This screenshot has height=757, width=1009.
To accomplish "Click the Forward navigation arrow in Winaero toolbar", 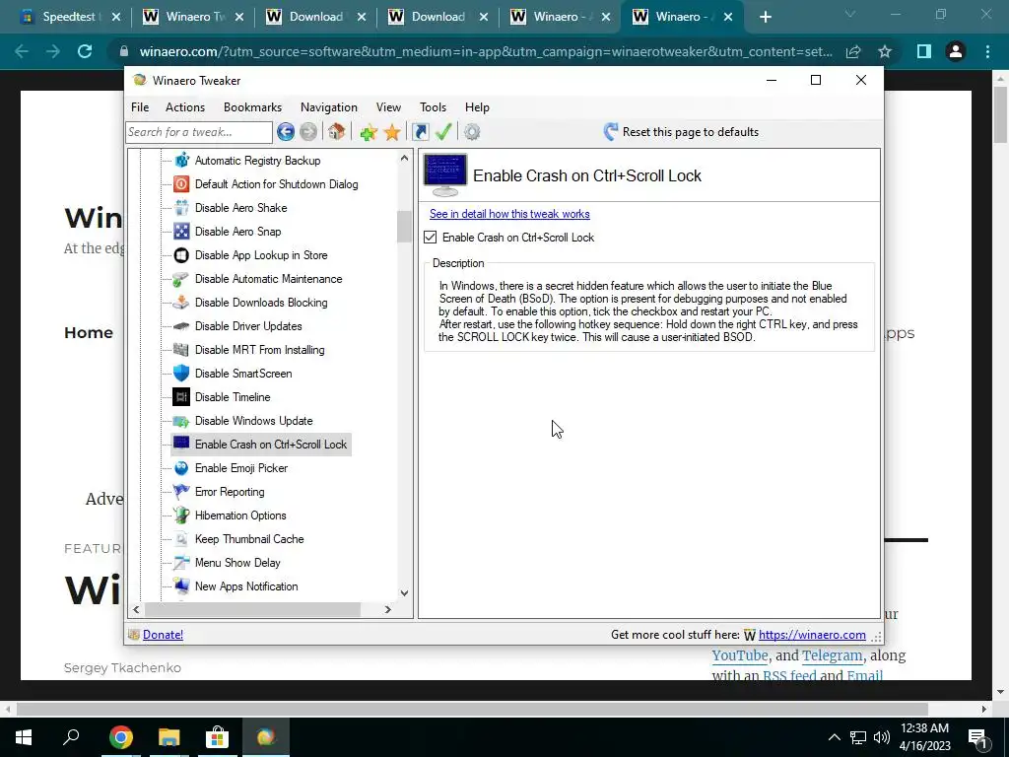I will click(x=308, y=132).
